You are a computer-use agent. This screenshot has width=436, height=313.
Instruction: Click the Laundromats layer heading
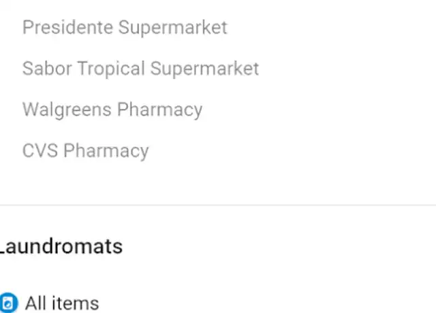pos(61,246)
